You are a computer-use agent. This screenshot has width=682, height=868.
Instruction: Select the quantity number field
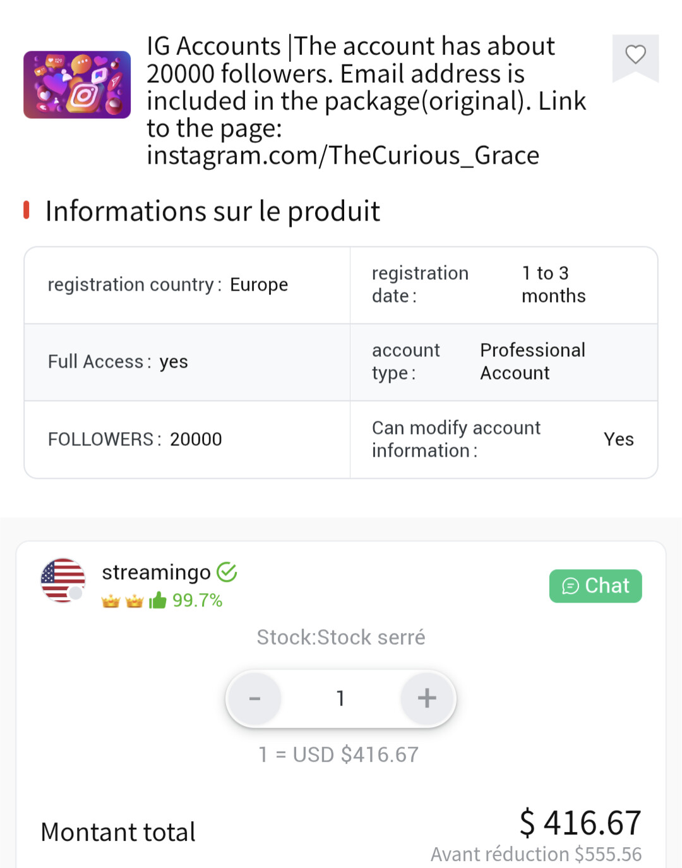340,698
